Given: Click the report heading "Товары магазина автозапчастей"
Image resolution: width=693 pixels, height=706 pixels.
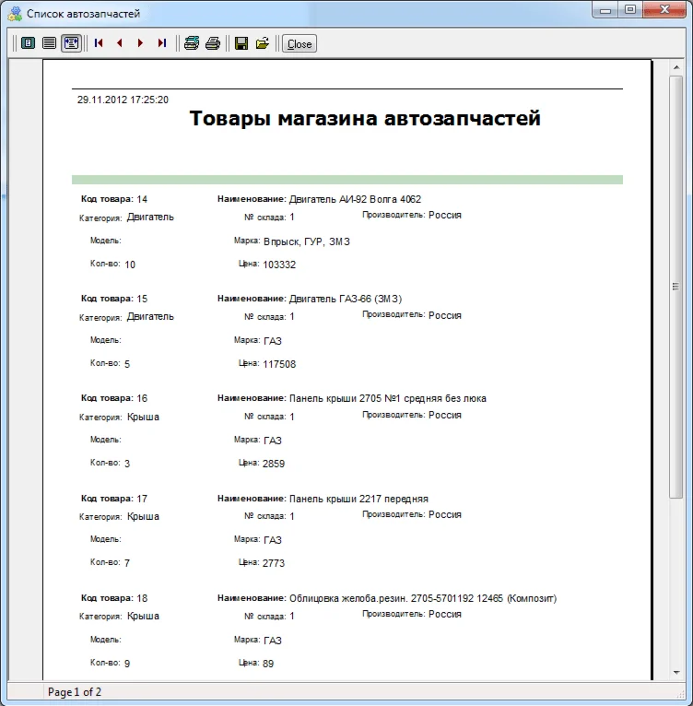Looking at the screenshot, I should 365,119.
